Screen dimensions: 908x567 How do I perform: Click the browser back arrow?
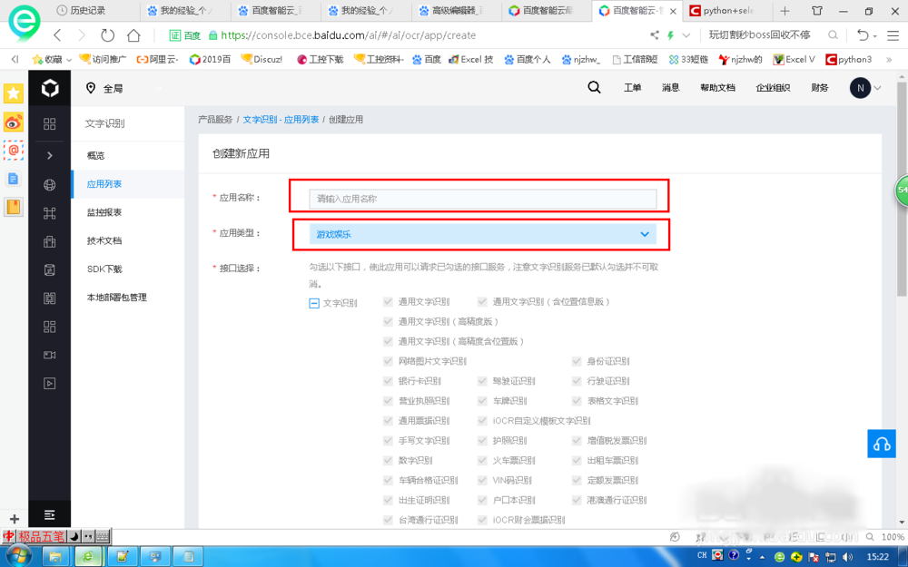[x=57, y=35]
